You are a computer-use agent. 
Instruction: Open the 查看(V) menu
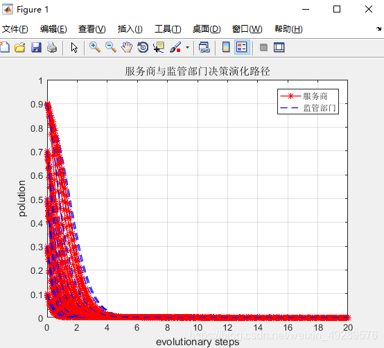(91, 29)
